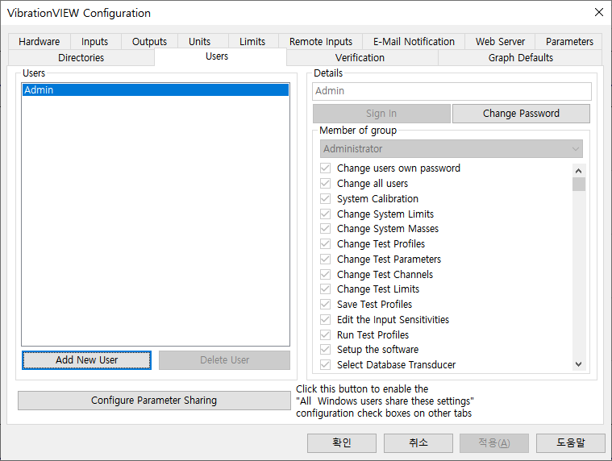Open the Administrator group dropdown
612x461 pixels.
click(x=452, y=149)
